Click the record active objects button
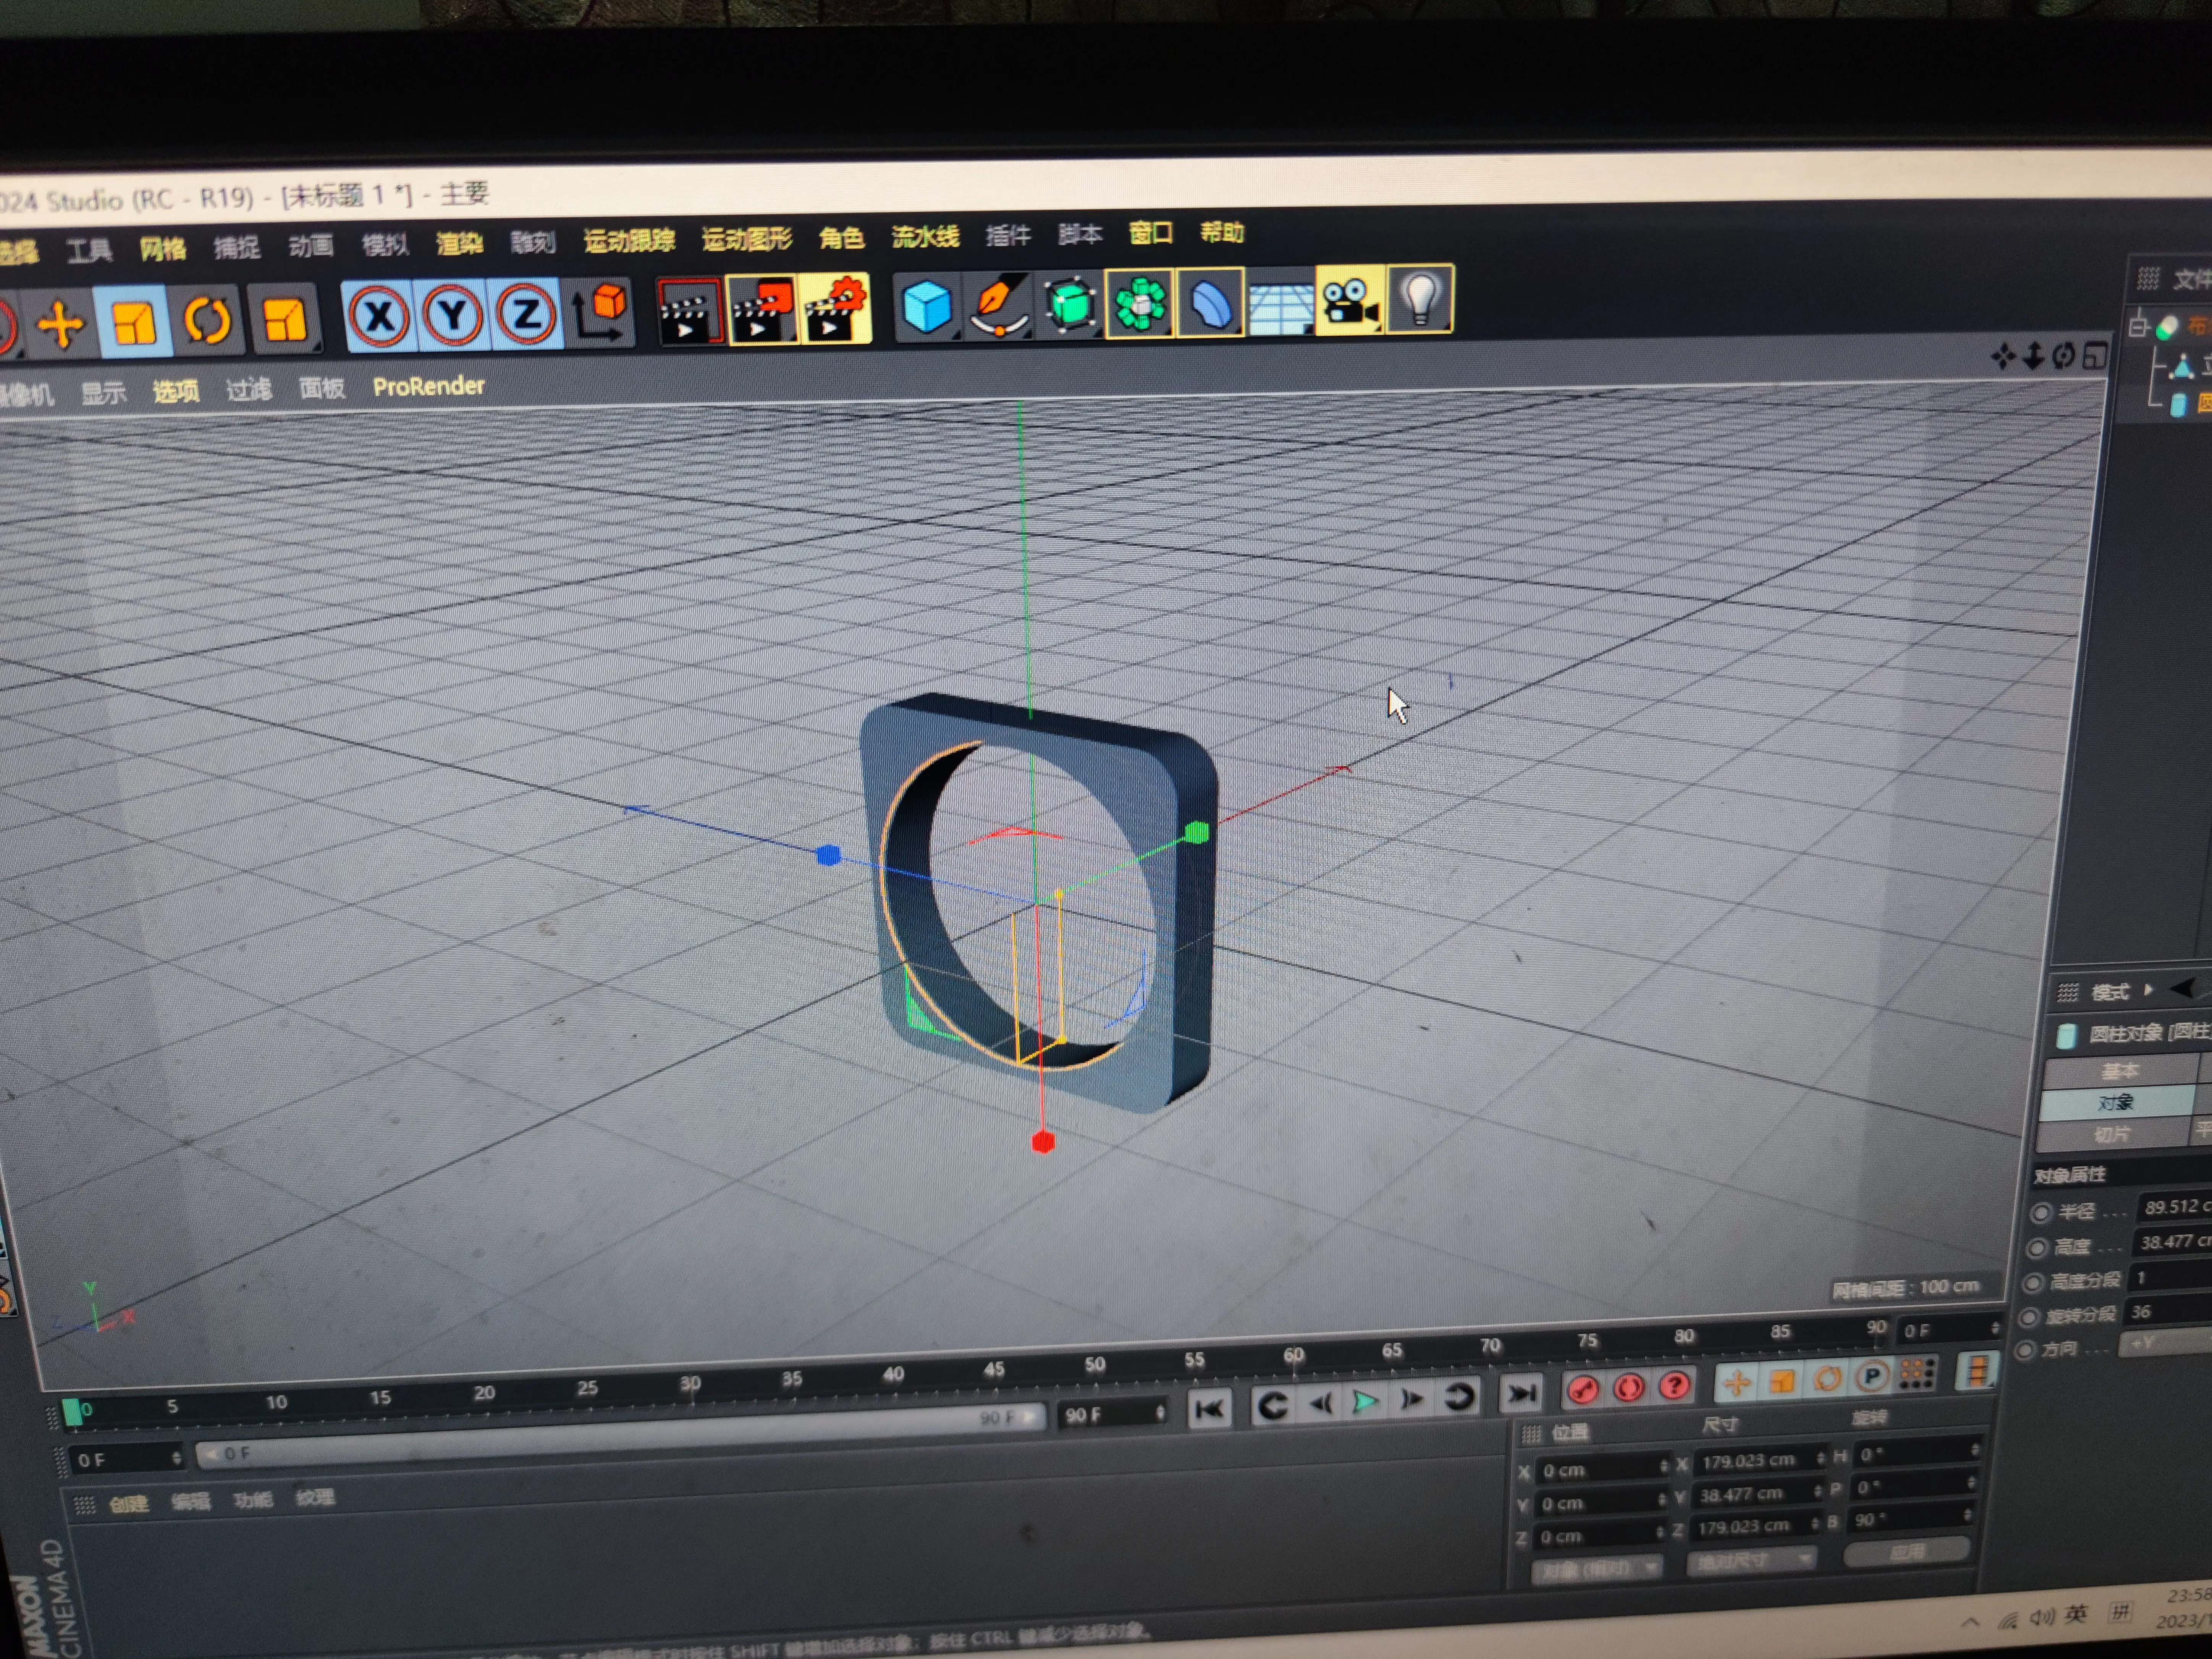The width and height of the screenshot is (2212, 1659). (x=1583, y=1389)
